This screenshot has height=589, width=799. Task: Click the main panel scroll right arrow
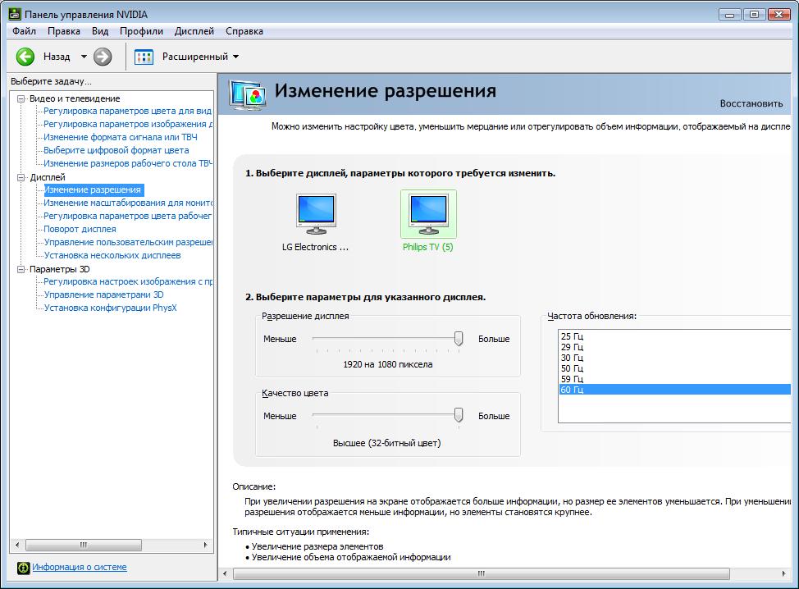coord(783,573)
